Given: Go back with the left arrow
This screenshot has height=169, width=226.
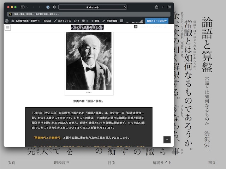Looking at the screenshot, I should point(33,7).
